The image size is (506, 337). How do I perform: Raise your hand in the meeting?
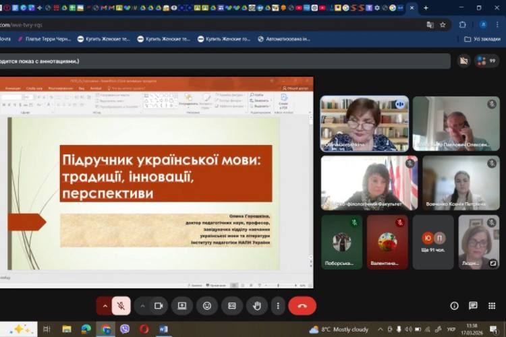click(x=256, y=305)
